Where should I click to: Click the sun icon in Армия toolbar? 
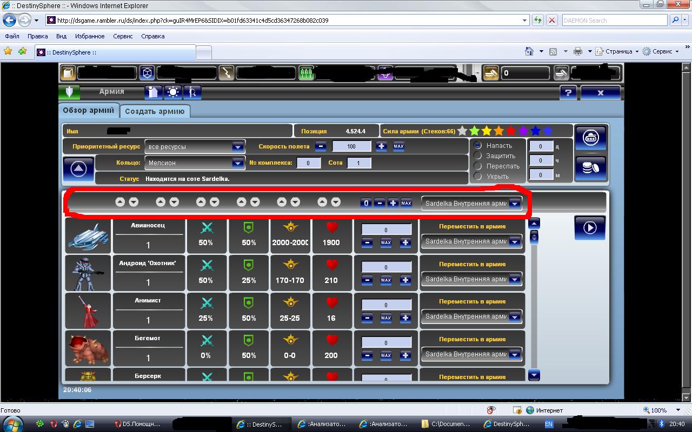[x=173, y=92]
